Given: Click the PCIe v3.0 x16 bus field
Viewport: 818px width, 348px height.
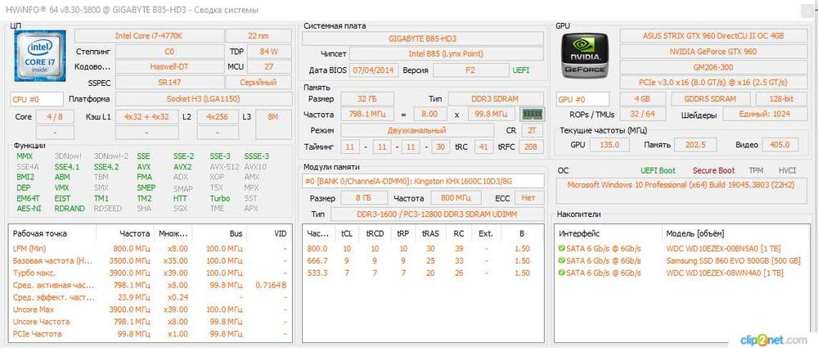Looking at the screenshot, I should click(713, 83).
